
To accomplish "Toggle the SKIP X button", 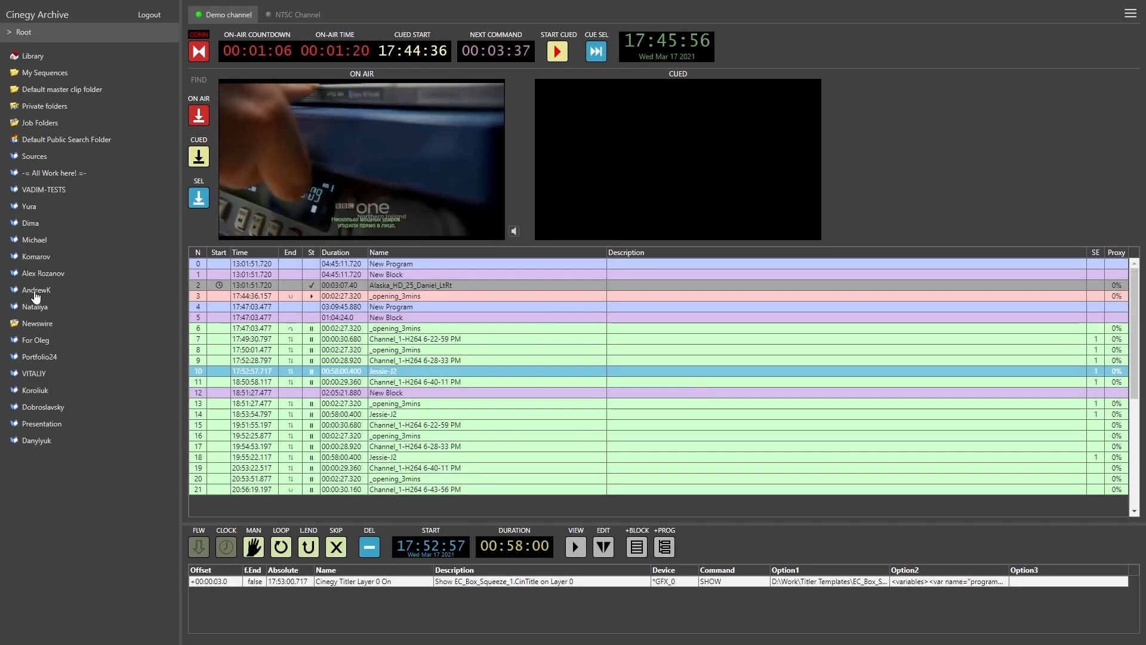I will tap(336, 546).
